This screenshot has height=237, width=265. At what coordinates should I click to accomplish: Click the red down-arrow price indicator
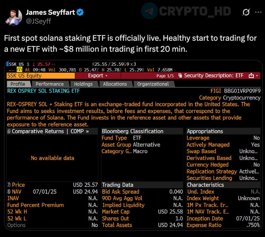34,64
